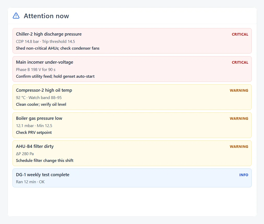
Task: Click Shed non-critical AHUs action text
Action: coord(58,48)
